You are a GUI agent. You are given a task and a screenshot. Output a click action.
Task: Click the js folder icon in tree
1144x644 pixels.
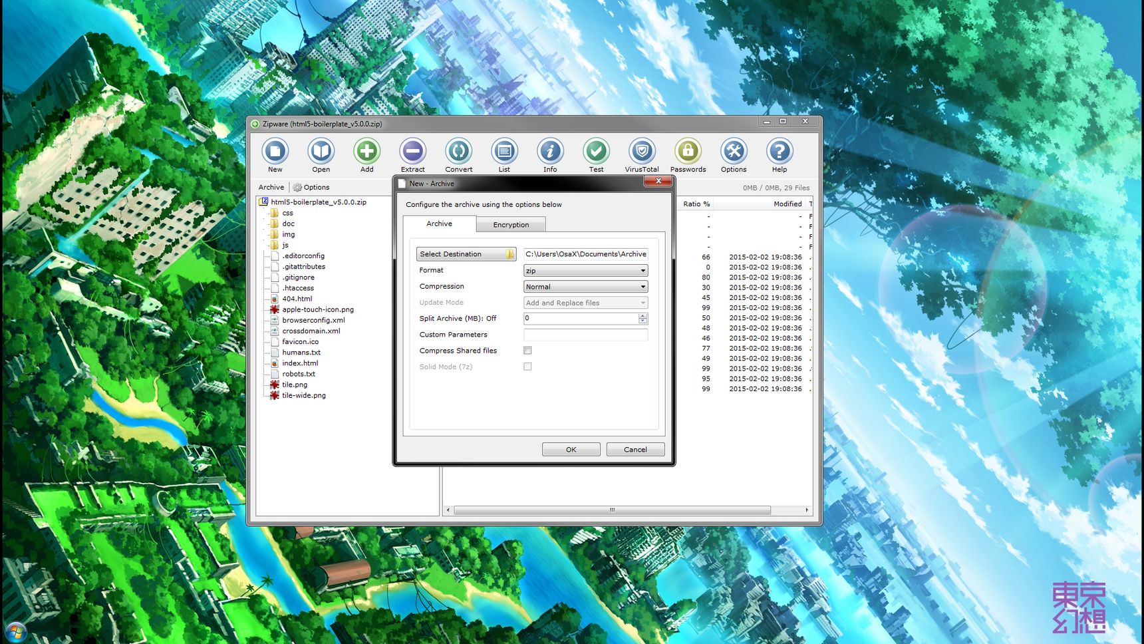274,245
